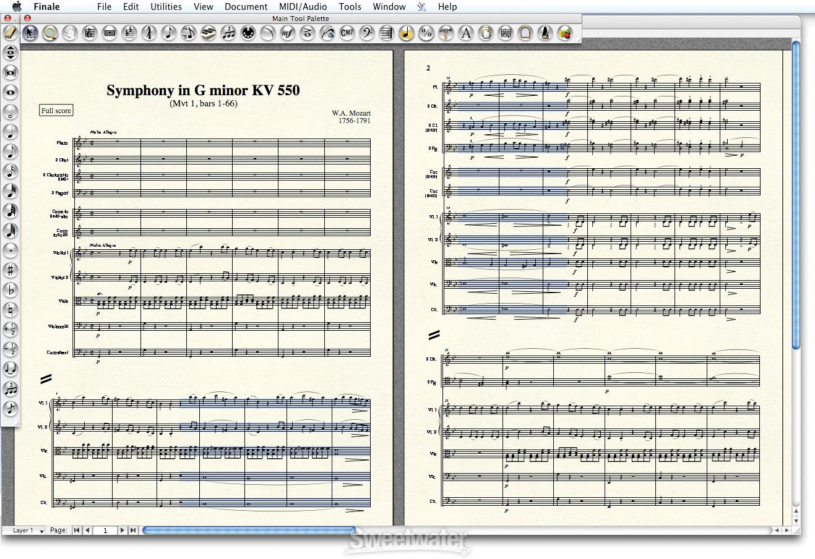
Task: Select the Eraser in Simple Entry palette
Action: click(10, 33)
